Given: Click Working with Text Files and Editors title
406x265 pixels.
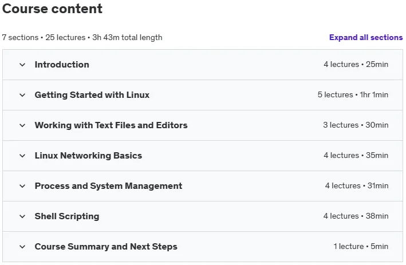Looking at the screenshot, I should 111,125.
